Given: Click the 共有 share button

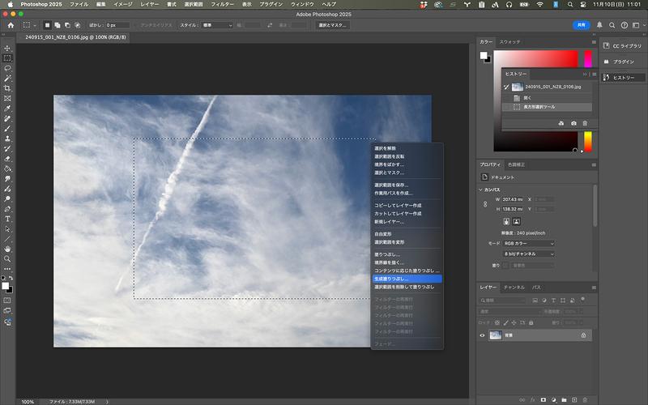Looking at the screenshot, I should (581, 25).
